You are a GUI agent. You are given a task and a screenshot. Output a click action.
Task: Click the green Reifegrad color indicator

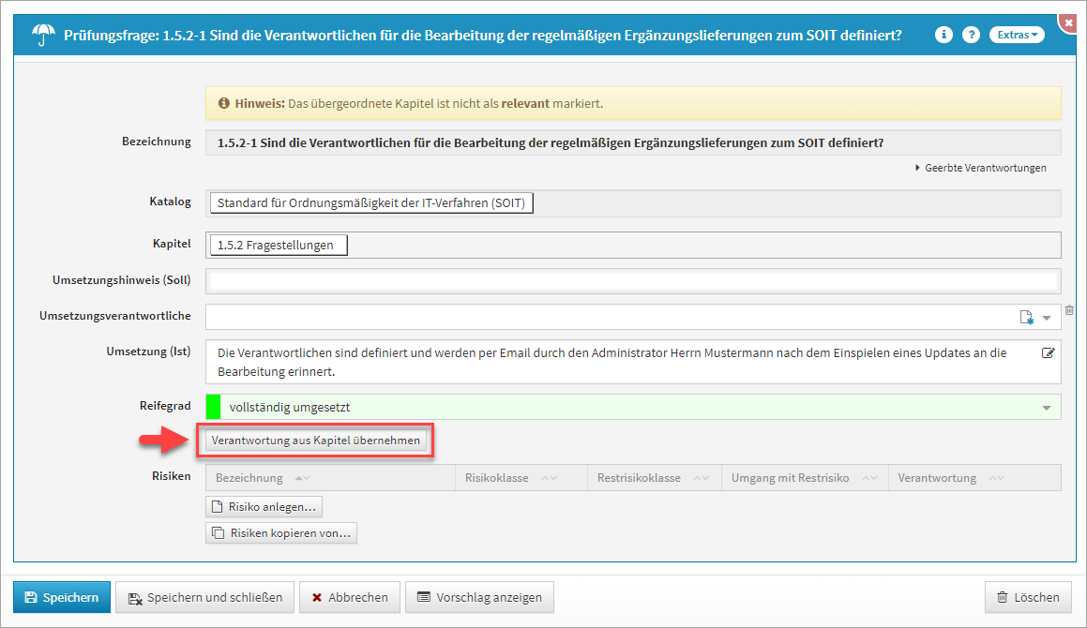[x=213, y=407]
